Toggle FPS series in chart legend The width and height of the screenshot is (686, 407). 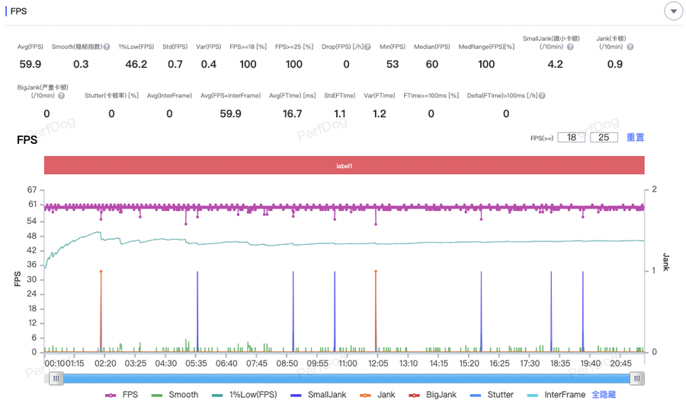coord(122,395)
